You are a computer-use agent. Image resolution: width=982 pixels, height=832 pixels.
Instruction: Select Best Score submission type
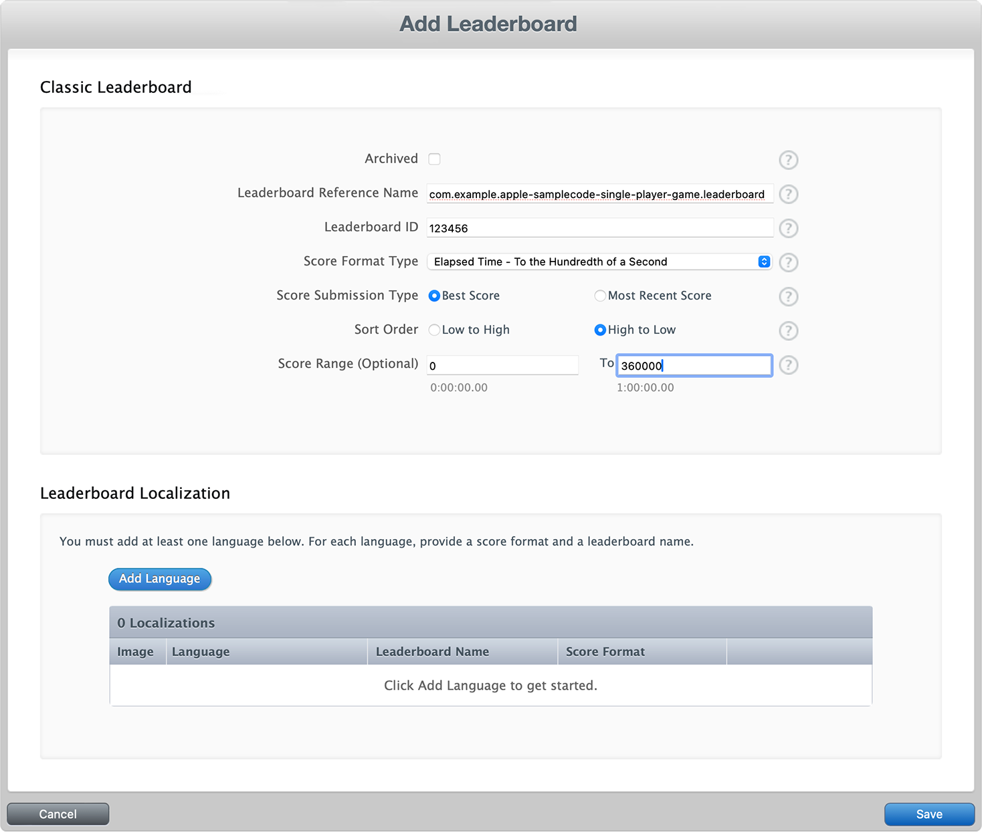434,296
